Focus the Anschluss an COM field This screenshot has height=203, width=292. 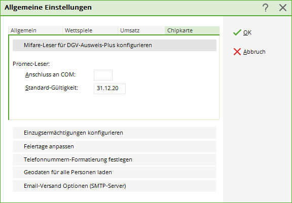(x=103, y=75)
